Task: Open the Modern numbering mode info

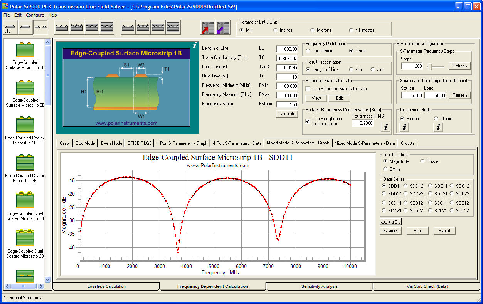Action: 404,127
